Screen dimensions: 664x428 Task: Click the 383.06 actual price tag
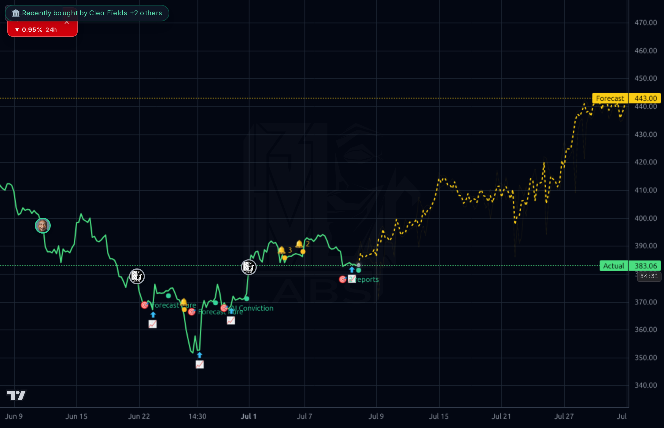pyautogui.click(x=645, y=266)
